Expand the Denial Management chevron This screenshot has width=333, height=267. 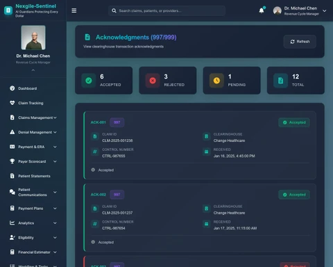[x=55, y=132]
